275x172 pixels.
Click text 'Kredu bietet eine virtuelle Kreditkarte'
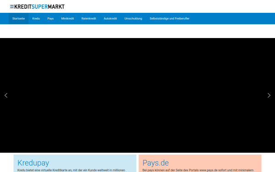pyautogui.click(x=42, y=170)
